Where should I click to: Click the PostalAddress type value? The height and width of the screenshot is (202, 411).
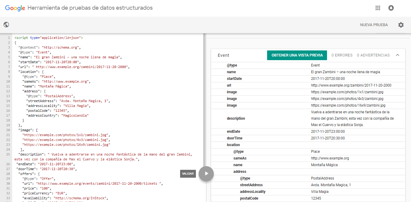click(322, 178)
